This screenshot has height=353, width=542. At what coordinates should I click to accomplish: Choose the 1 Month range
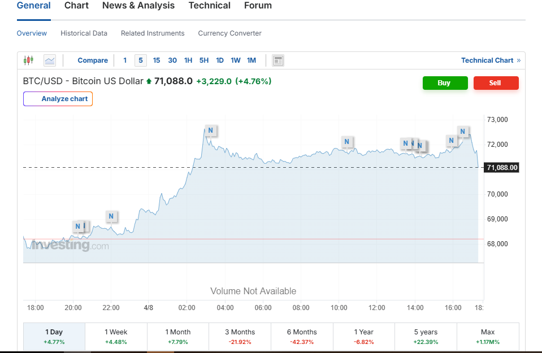click(x=178, y=337)
